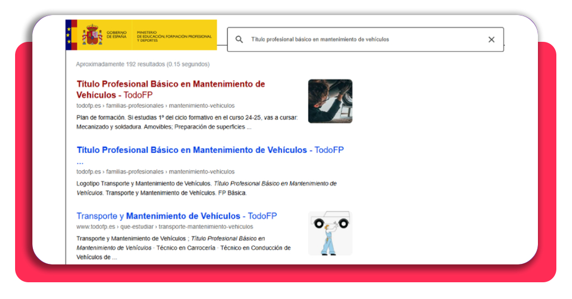
Task: Click the cartoon mechanic under car thumbnail
Action: pyautogui.click(x=330, y=233)
